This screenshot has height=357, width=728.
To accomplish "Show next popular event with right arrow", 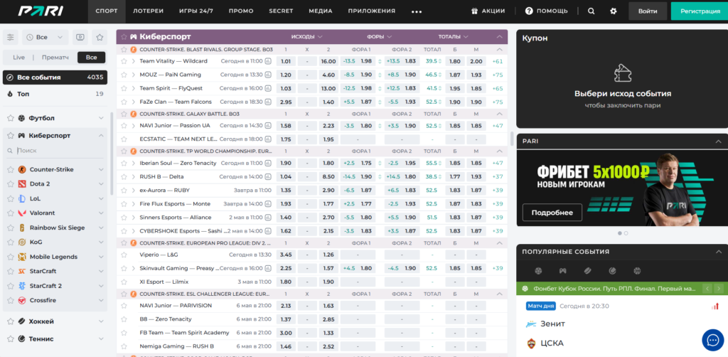I will click(x=719, y=289).
